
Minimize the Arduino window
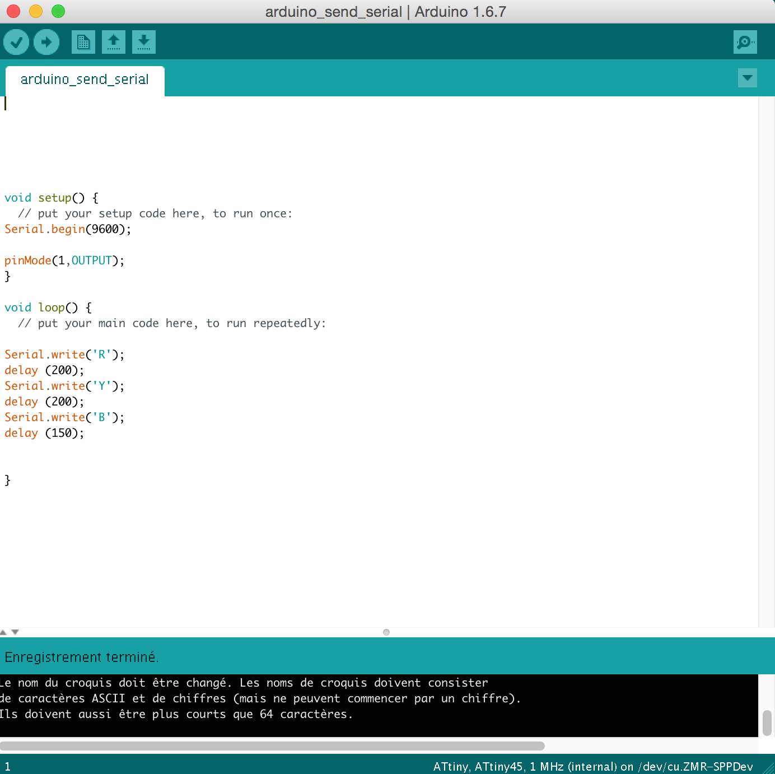point(36,11)
